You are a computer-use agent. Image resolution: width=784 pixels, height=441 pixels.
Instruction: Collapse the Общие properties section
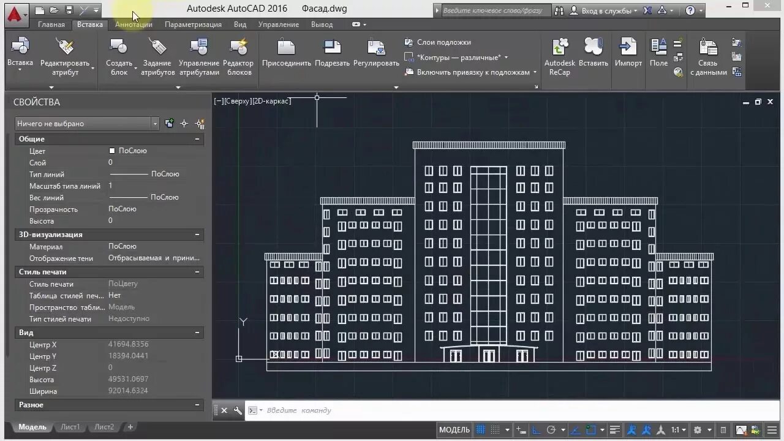coord(197,139)
